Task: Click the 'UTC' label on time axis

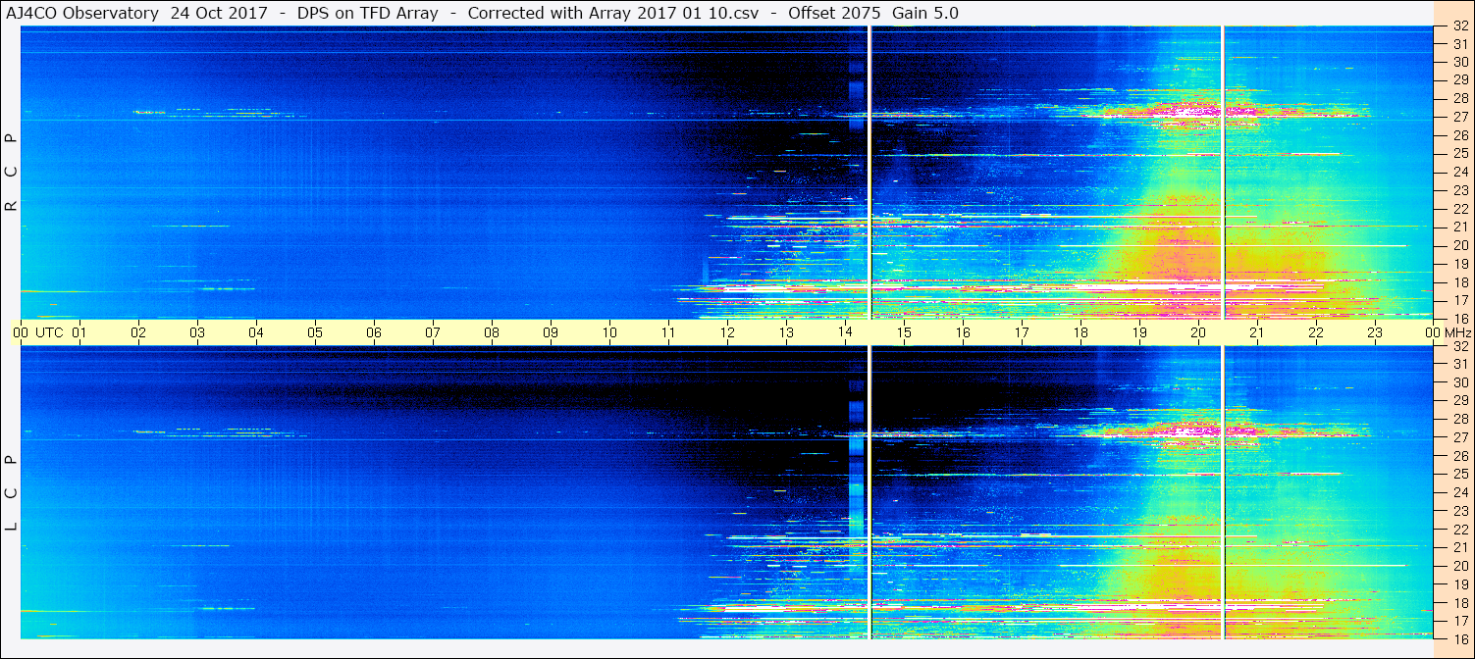Action: [x=49, y=332]
